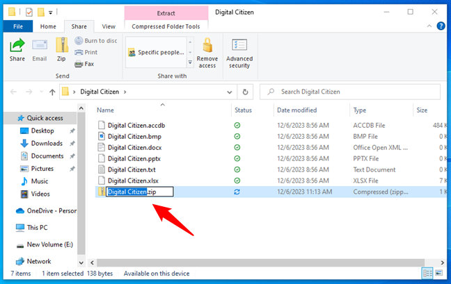Click the horizontal scrollbar right arrow
The height and width of the screenshot is (284, 451).
443,262
